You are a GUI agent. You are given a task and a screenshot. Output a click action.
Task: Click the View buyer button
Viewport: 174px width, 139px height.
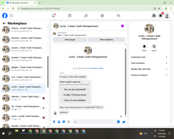click(70, 40)
